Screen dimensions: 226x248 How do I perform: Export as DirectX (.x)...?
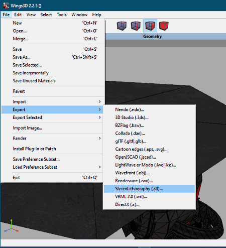(x=149, y=204)
